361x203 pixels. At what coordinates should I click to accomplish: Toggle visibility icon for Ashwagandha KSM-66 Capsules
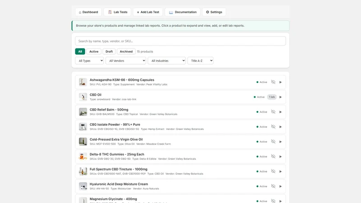pyautogui.click(x=273, y=82)
